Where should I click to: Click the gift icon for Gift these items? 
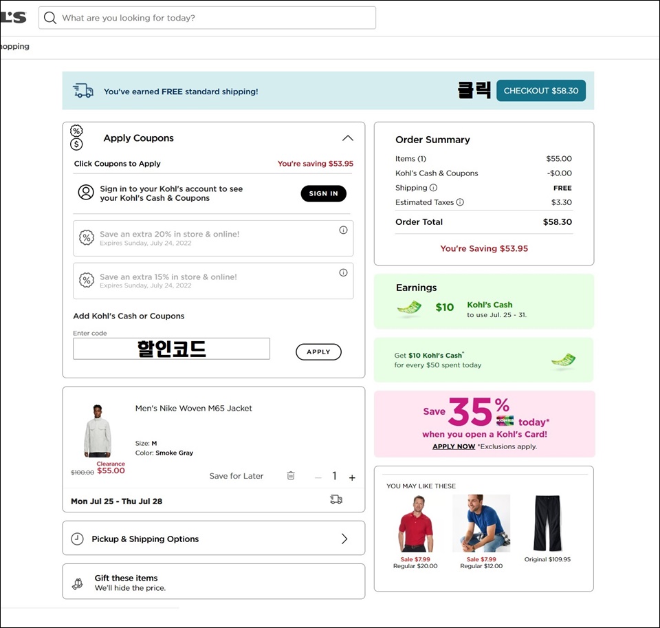[x=78, y=583]
